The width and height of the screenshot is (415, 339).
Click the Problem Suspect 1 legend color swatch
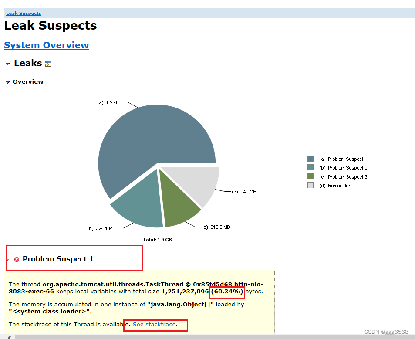pos(310,159)
